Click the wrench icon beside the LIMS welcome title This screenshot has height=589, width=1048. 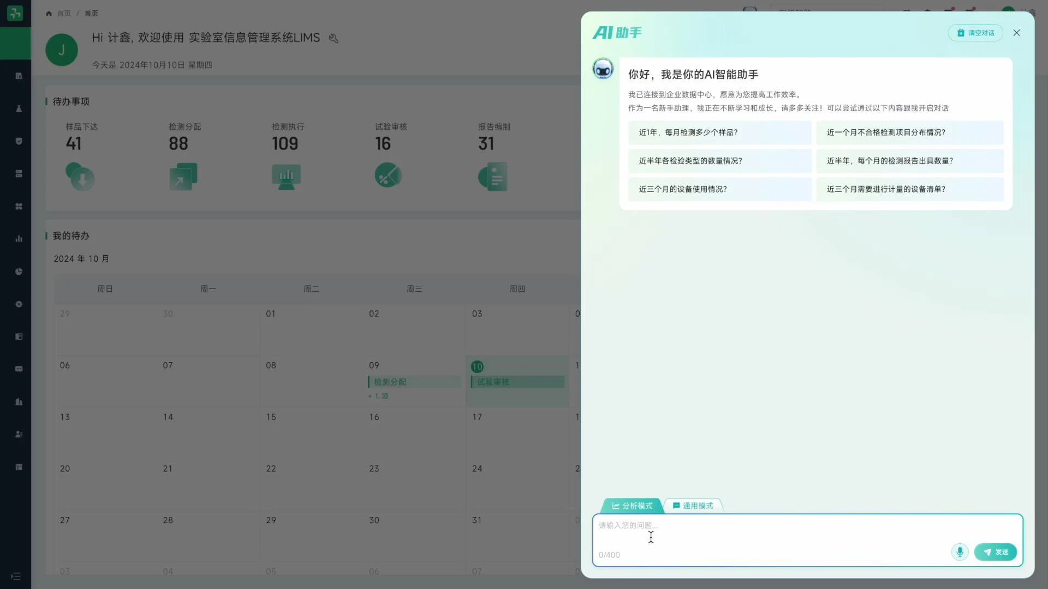pos(334,38)
